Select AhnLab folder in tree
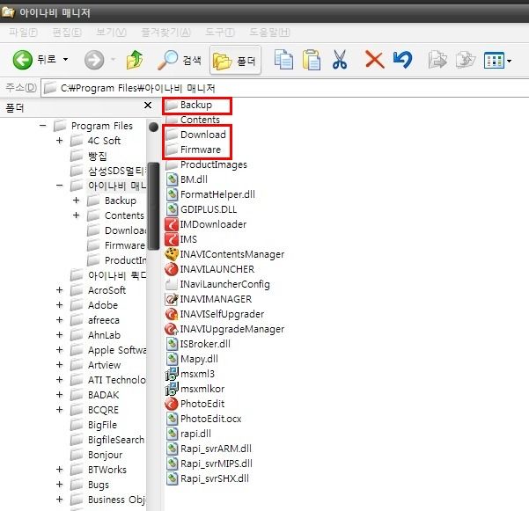Screen dimensions: 529x511 coord(95,335)
